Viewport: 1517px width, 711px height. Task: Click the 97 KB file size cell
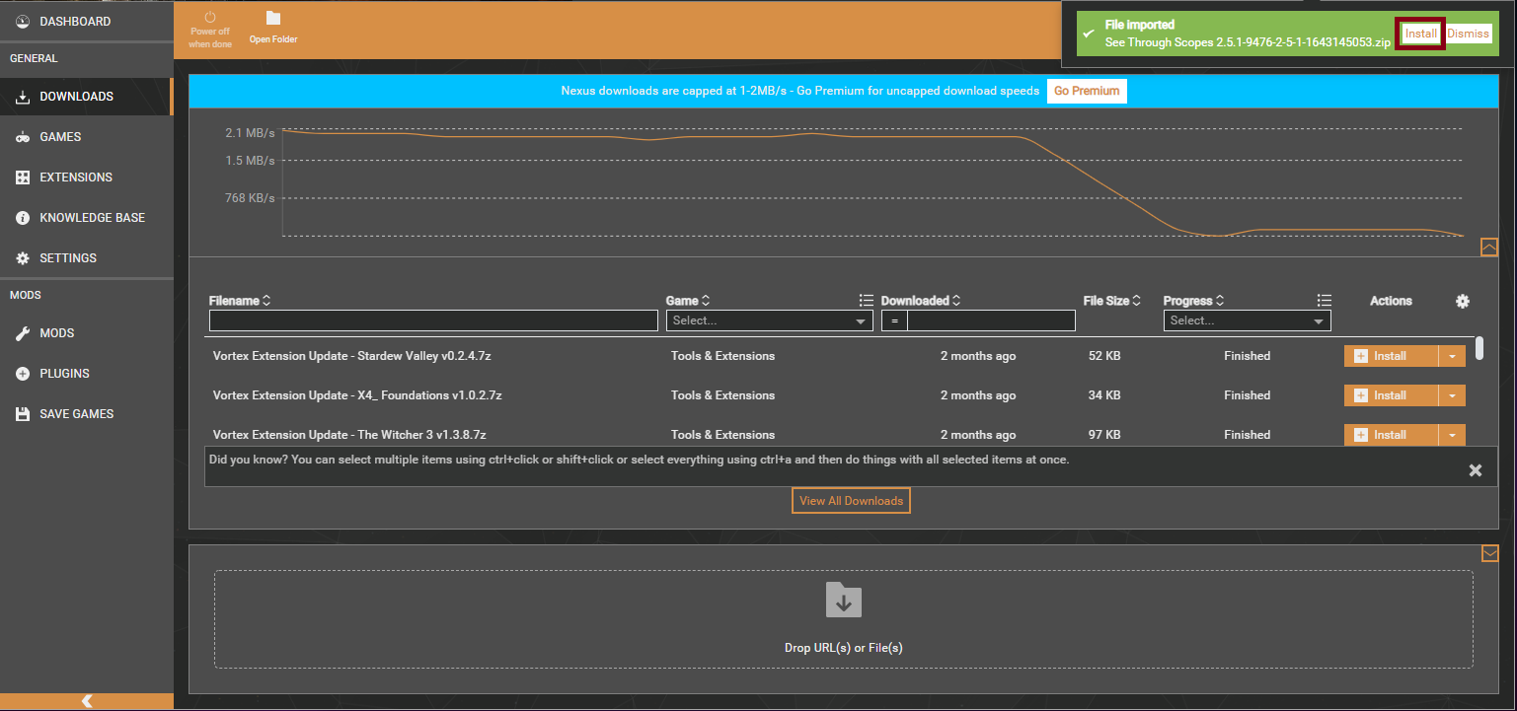tap(1104, 435)
